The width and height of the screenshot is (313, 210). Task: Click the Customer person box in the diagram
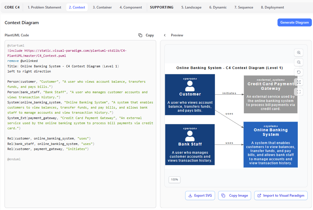click(x=190, y=95)
